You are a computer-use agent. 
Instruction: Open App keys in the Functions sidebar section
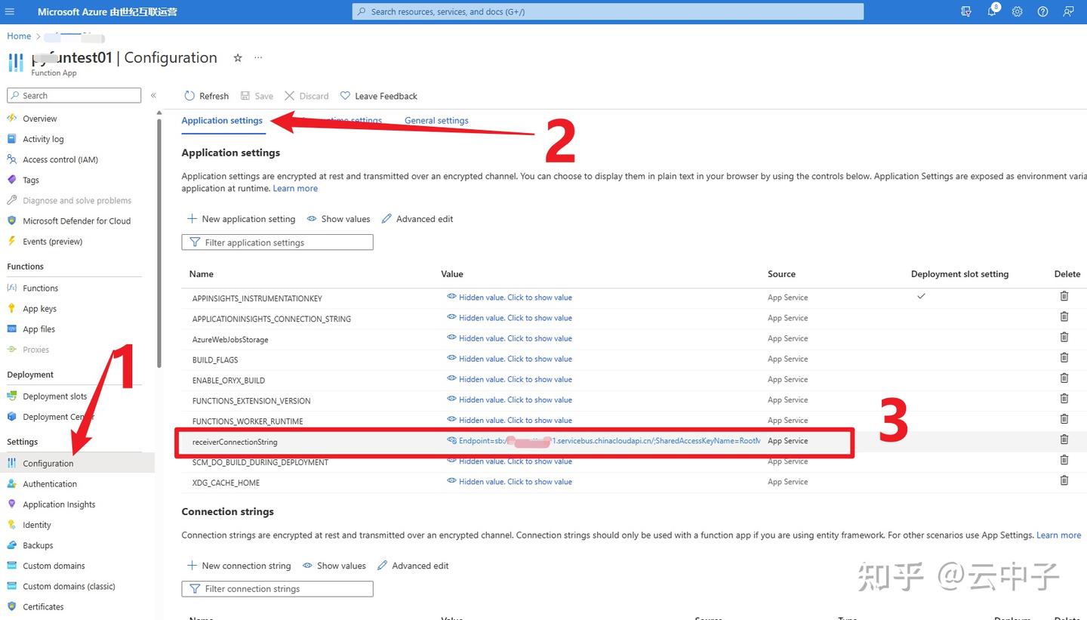click(38, 308)
